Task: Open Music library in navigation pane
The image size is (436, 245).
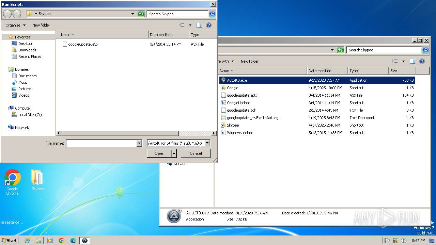Action: pyautogui.click(x=23, y=82)
